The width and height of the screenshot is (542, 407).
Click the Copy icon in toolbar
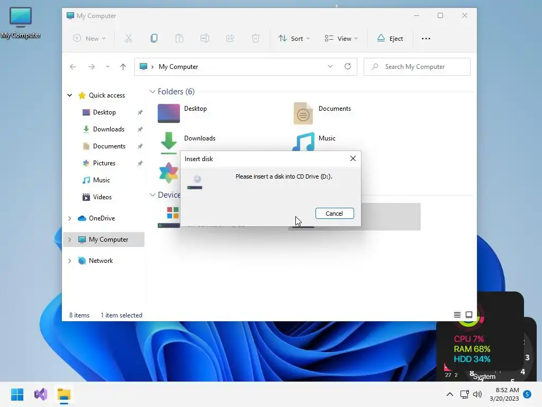(154, 38)
